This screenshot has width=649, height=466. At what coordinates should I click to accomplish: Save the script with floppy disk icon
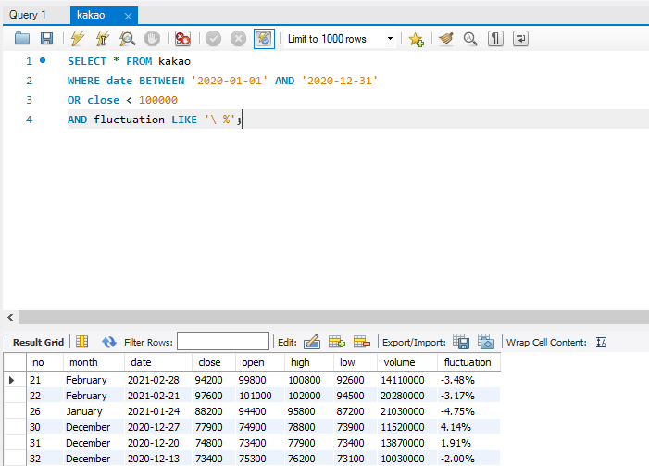click(x=46, y=39)
